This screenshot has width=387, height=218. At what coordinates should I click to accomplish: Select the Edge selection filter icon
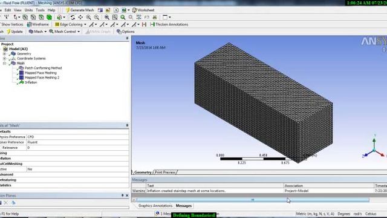tap(33, 18)
